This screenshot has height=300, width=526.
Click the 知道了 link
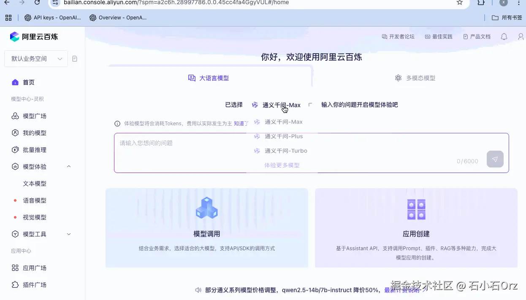coord(241,124)
